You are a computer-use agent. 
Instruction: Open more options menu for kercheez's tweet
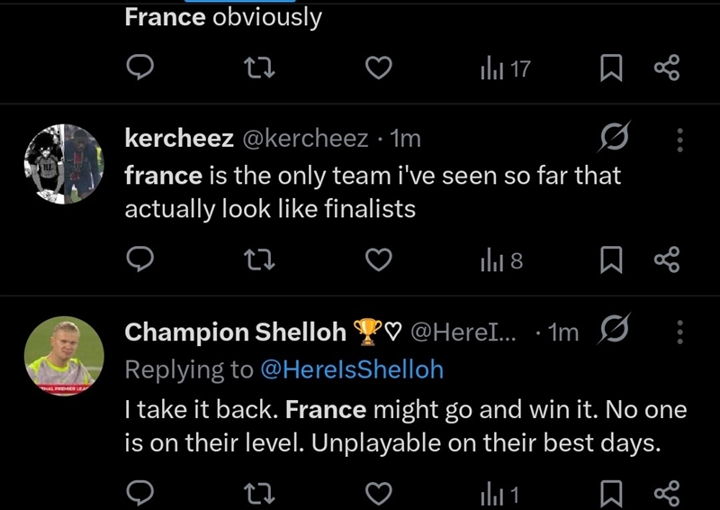(680, 140)
